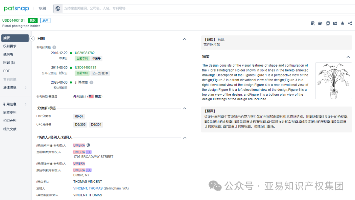
Task: Open the 专利 section in header
Action: (42, 8)
